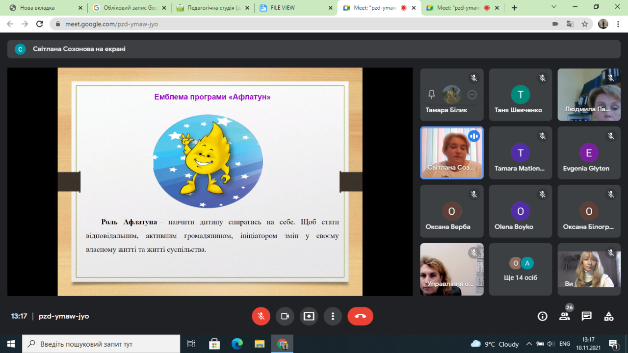Open the meeting details info icon
Image resolution: width=628 pixels, height=353 pixels.
[543, 316]
